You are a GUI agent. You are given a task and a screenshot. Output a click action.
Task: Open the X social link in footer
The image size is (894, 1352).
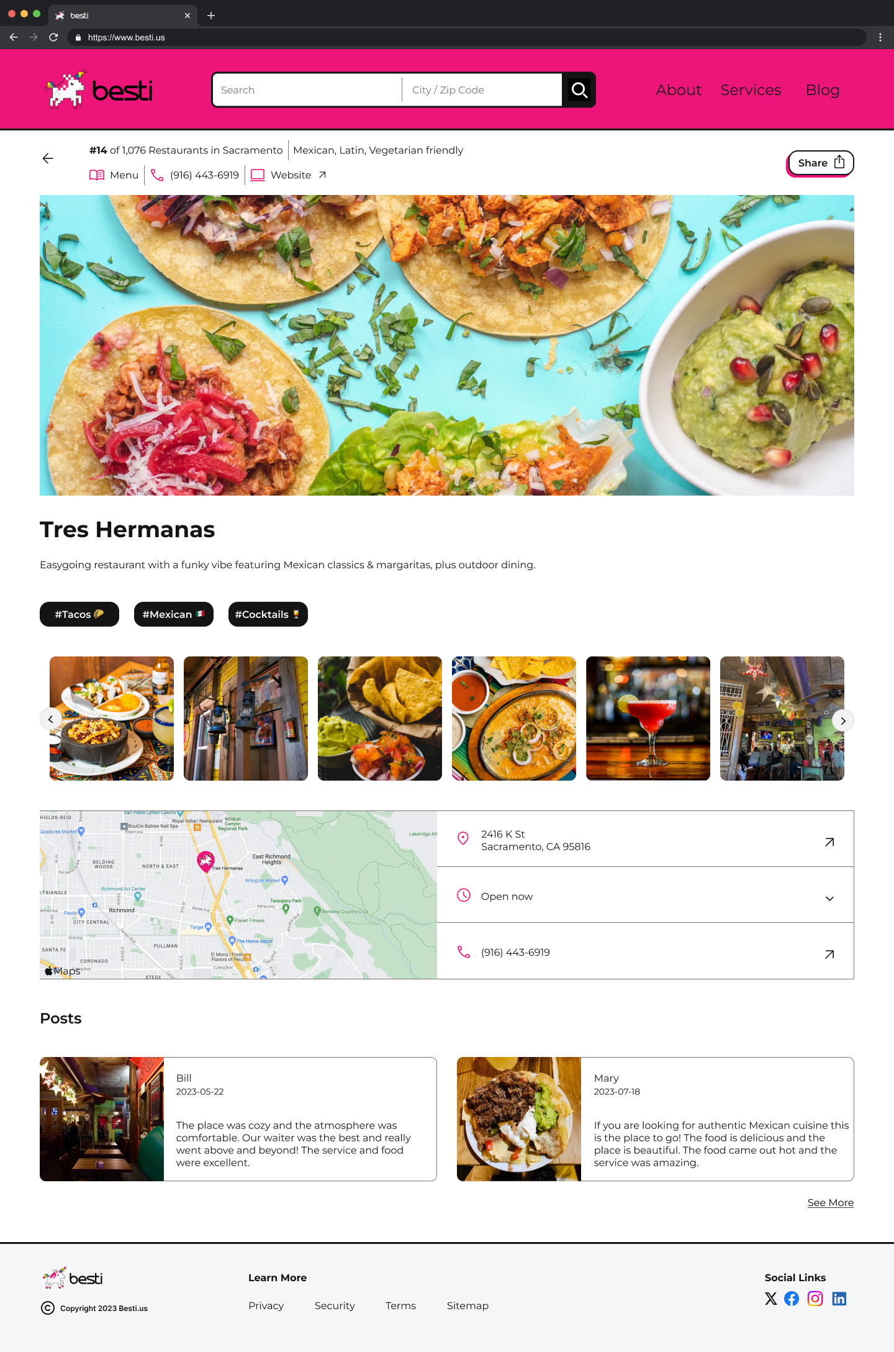point(771,1299)
